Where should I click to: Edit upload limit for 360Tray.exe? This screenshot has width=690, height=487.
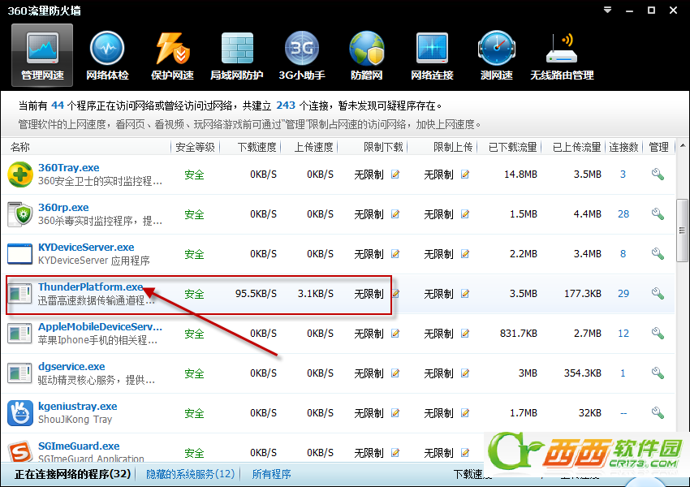tap(465, 175)
